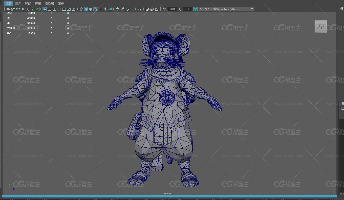This screenshot has height=200, width=344.
Task: Click the Image Plane icon
Action: (x=27, y=9)
